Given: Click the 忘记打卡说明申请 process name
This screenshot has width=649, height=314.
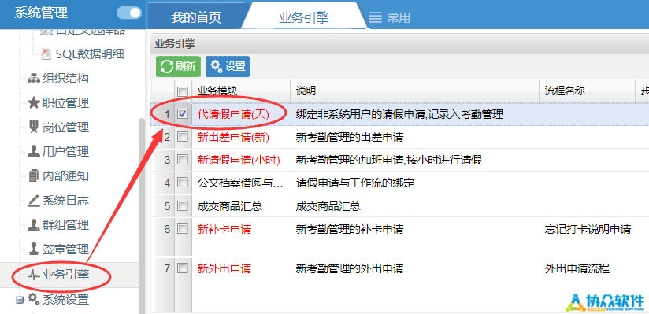Looking at the screenshot, I should click(x=588, y=229).
